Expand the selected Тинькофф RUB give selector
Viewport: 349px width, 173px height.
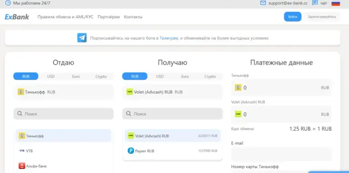tap(64, 92)
